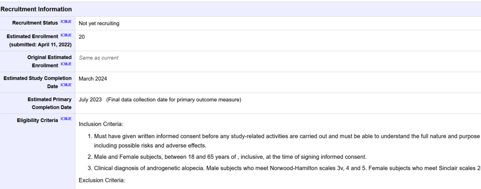Click the Exclusion Criteria heading
Viewport: 481px width, 189px height.
(x=102, y=180)
